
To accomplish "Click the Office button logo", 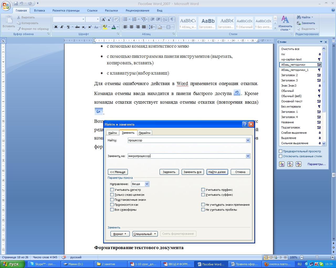I will (x=6, y=5).
